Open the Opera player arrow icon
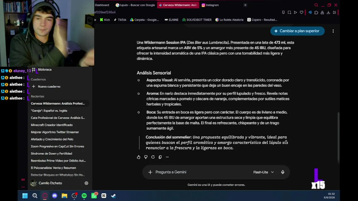 [295, 12]
